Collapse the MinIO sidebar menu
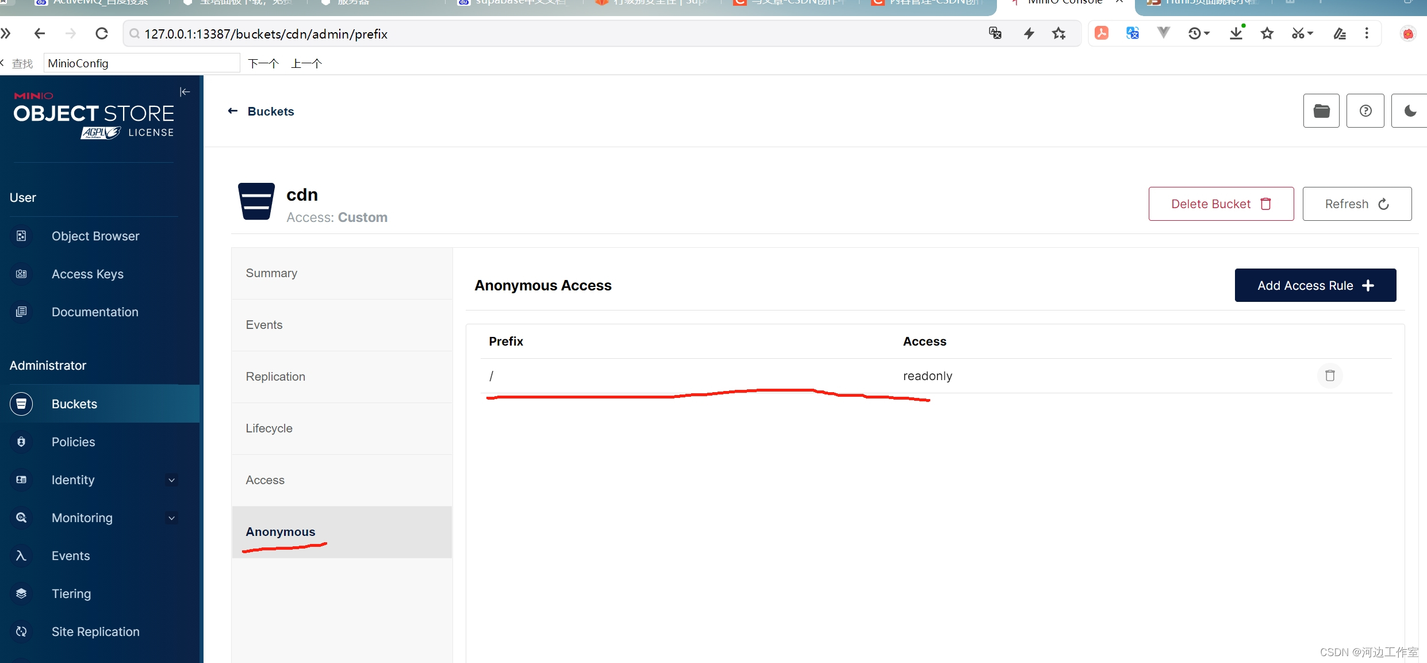 click(x=185, y=92)
